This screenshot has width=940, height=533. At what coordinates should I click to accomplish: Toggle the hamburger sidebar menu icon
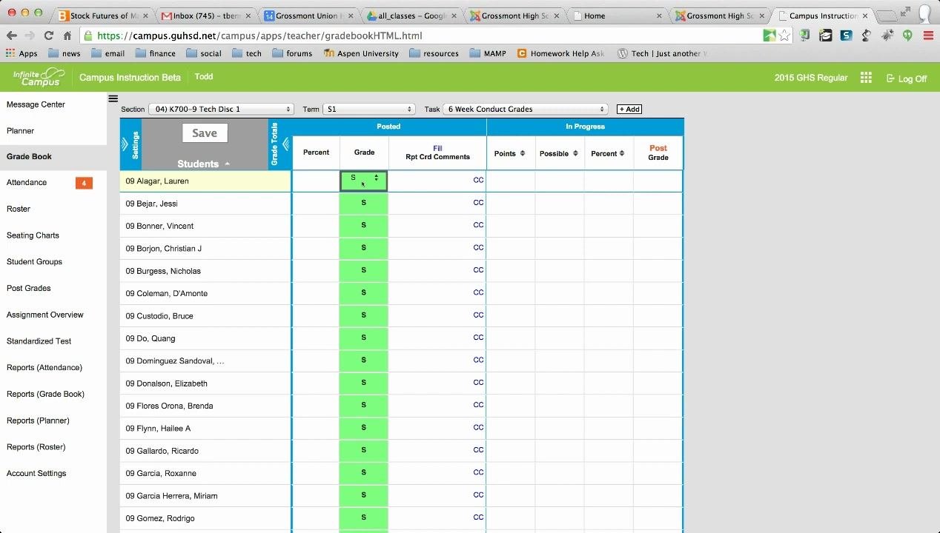113,98
